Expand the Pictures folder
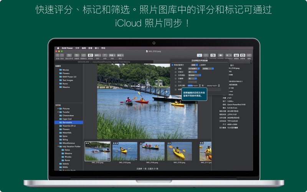The image size is (307, 192). tap(58, 109)
